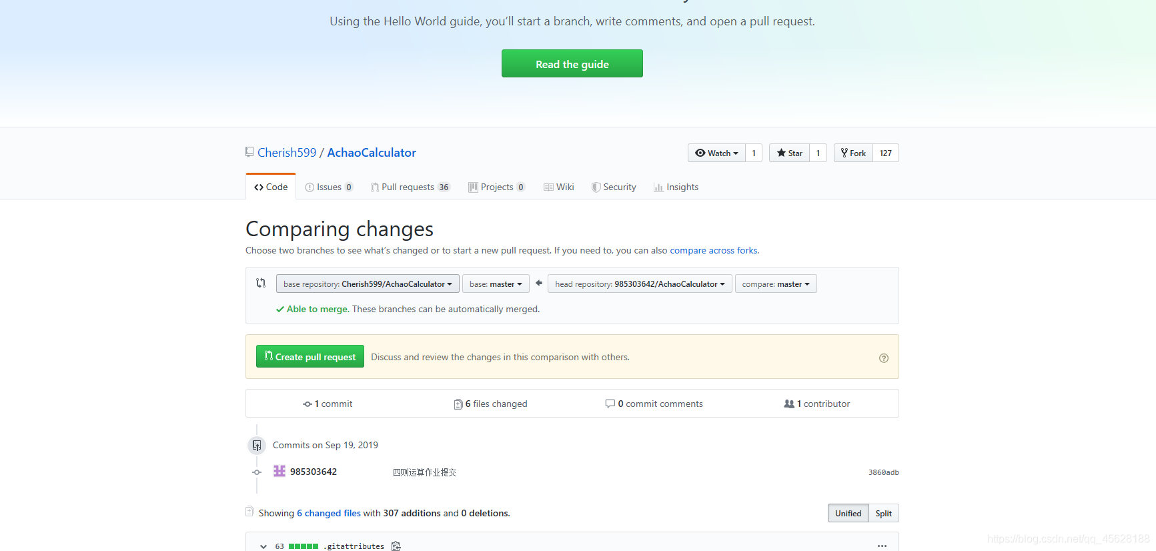The width and height of the screenshot is (1156, 551).
Task: Fork the repository
Action: coord(853,153)
